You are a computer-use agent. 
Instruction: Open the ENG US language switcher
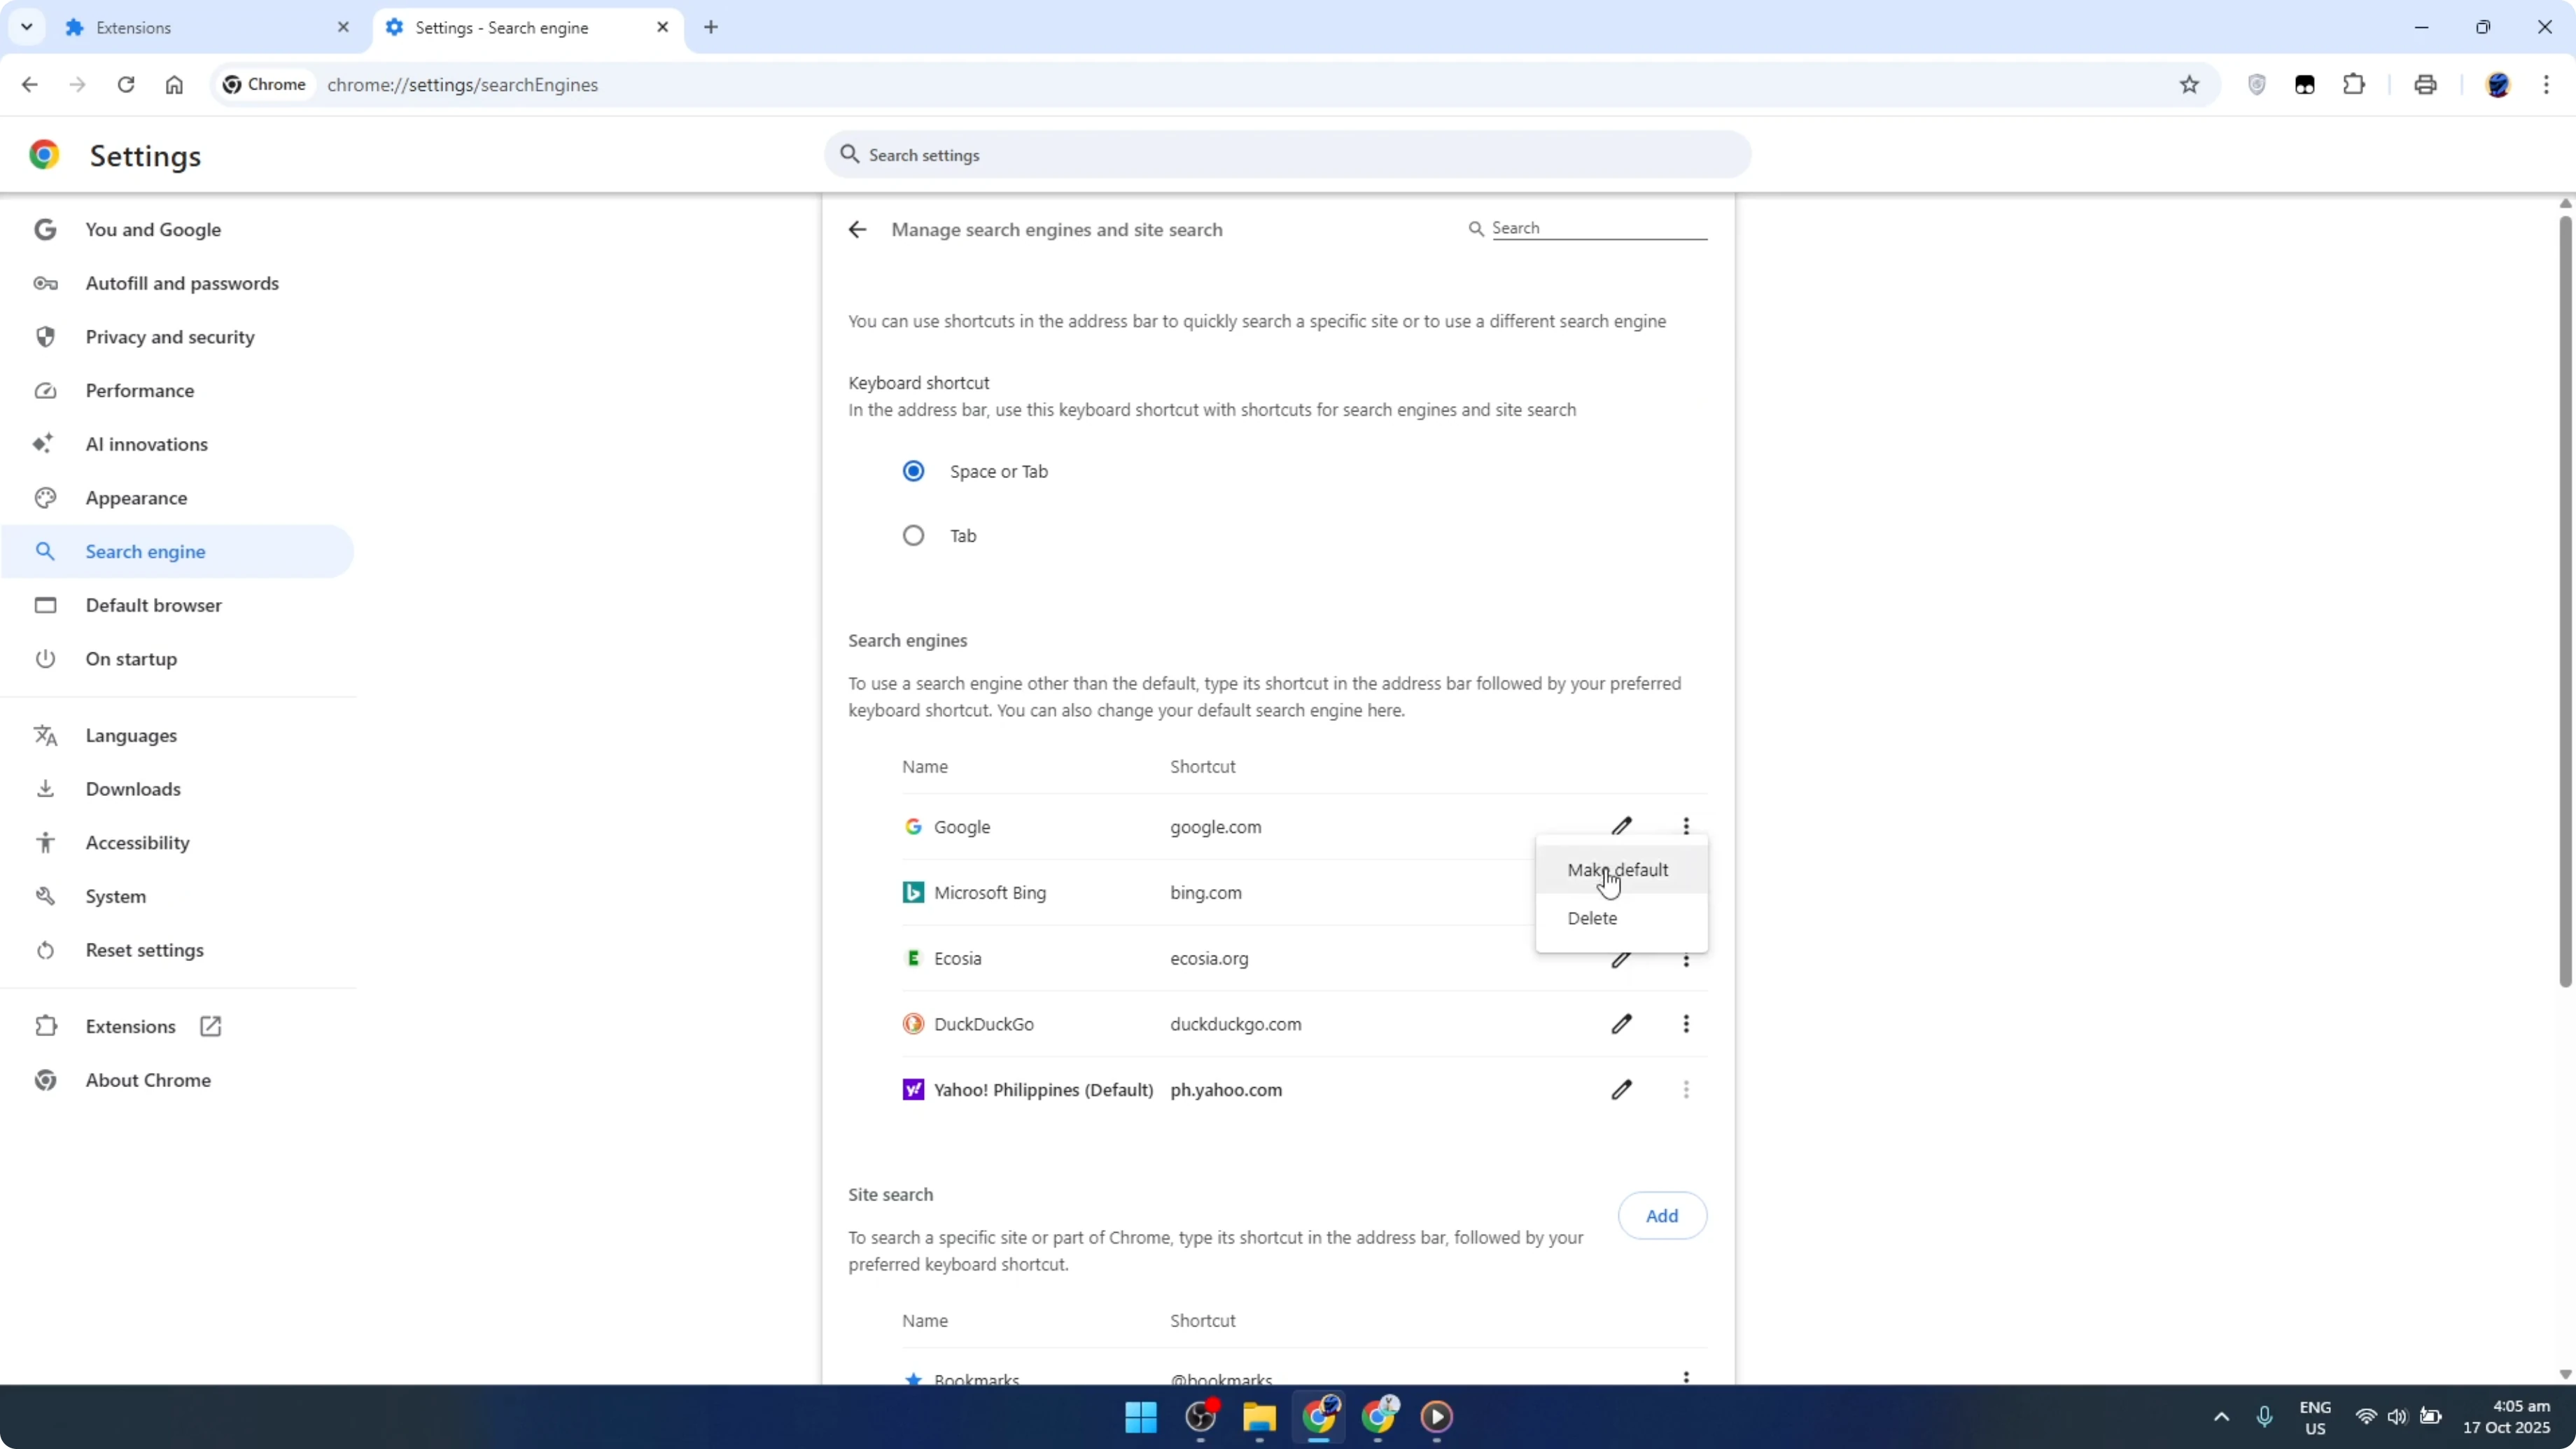click(x=2315, y=1417)
